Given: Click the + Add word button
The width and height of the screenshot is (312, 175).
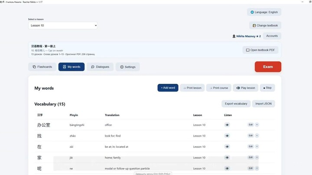Looking at the screenshot, I should coord(168,88).
